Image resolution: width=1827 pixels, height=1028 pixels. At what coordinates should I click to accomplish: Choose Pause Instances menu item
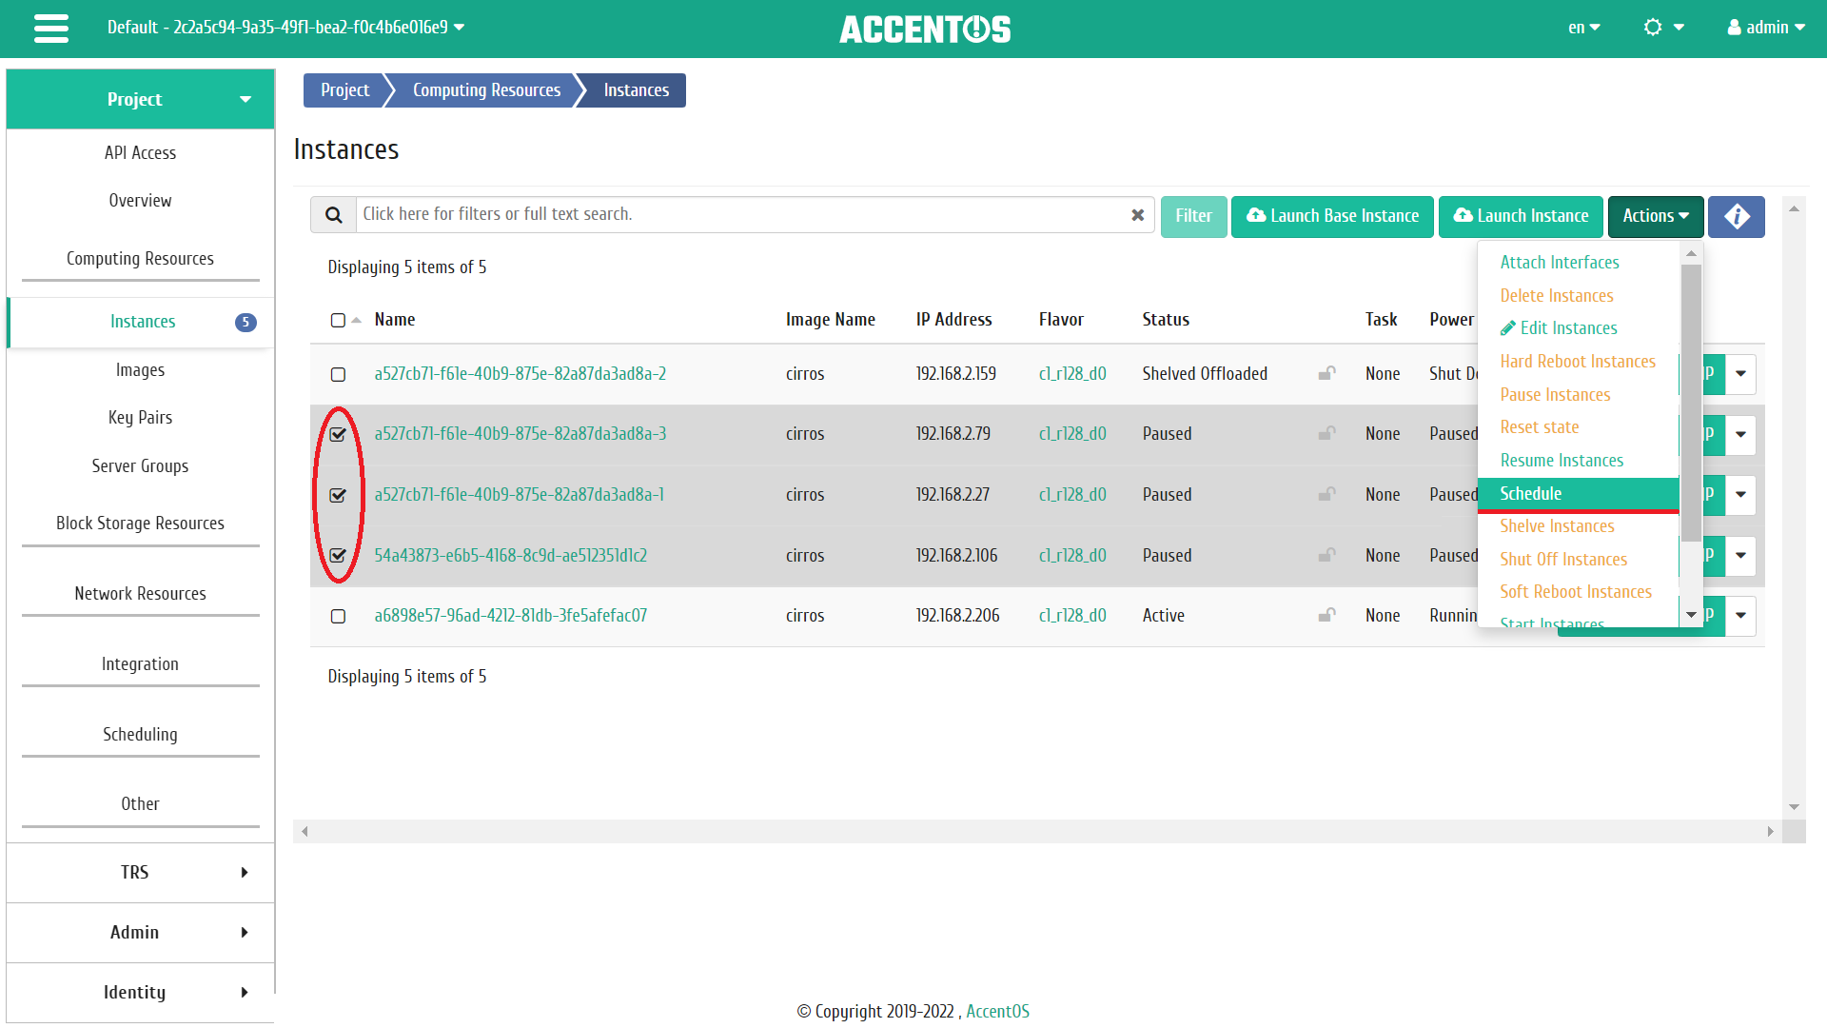(1555, 395)
